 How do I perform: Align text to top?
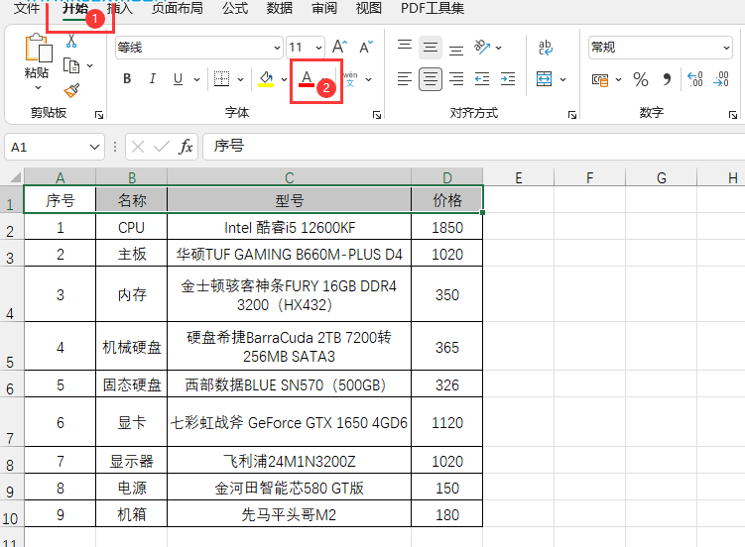(x=405, y=47)
